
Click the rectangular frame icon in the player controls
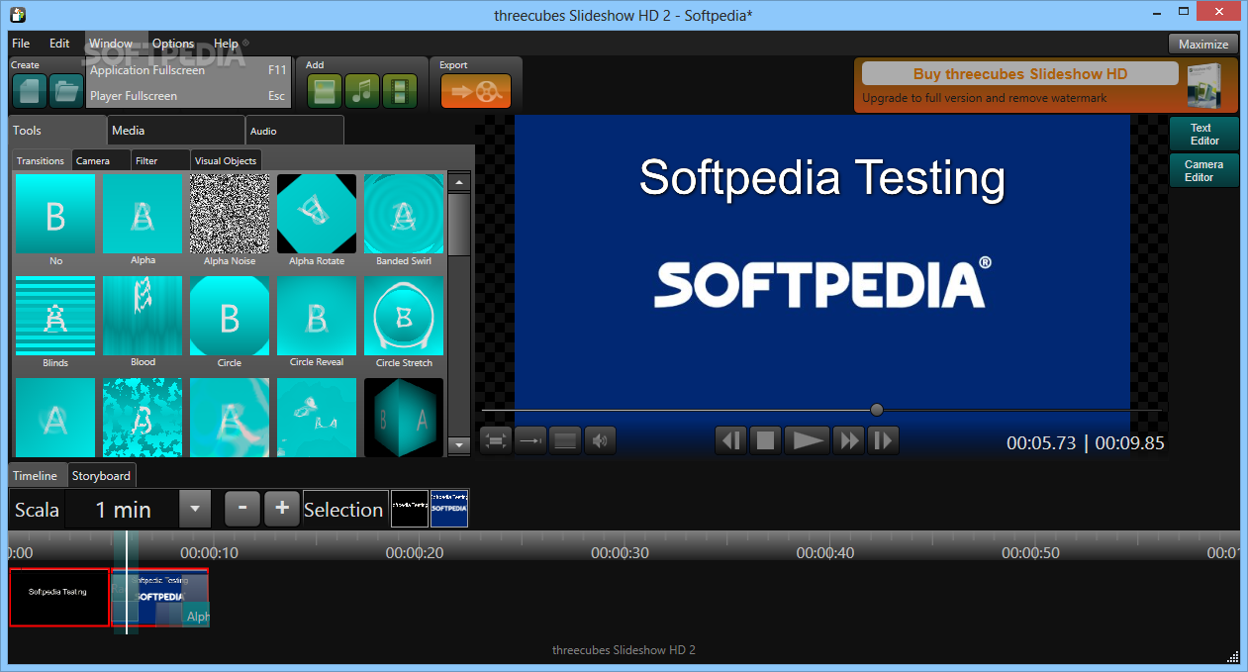(565, 440)
